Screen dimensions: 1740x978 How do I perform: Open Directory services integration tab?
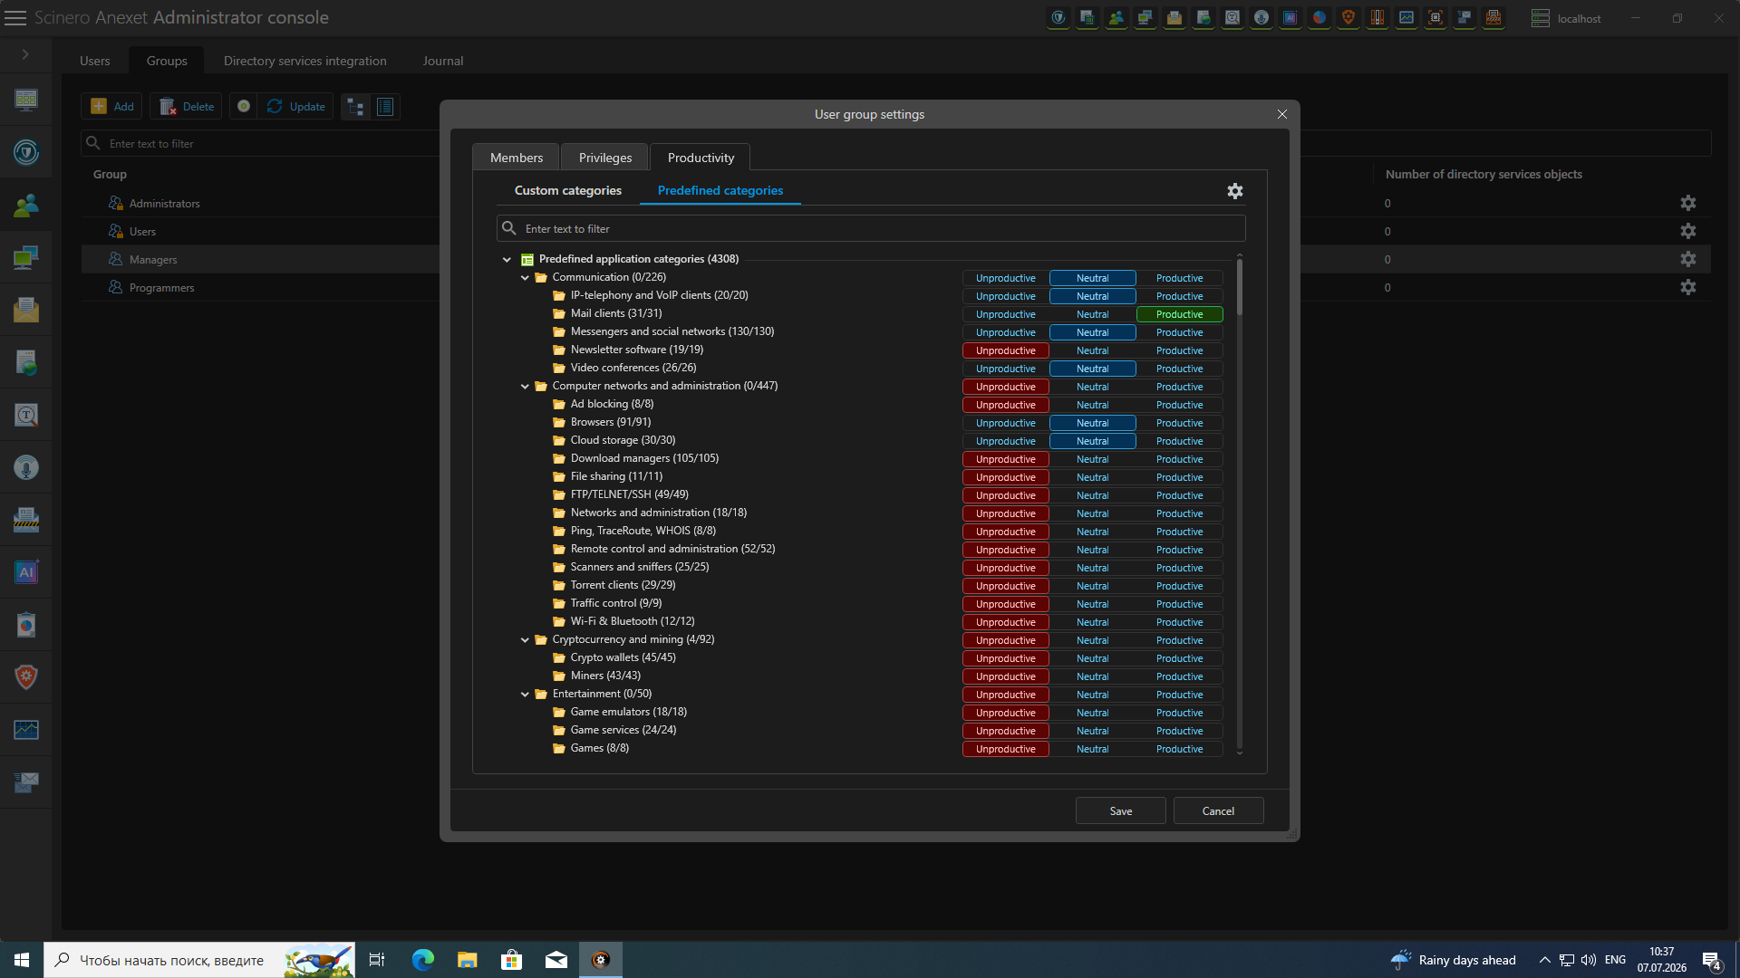point(305,61)
